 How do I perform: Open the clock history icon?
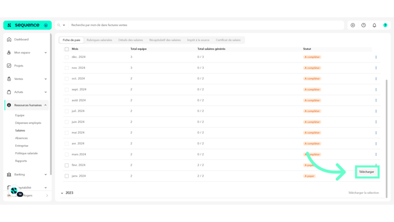click(x=364, y=25)
